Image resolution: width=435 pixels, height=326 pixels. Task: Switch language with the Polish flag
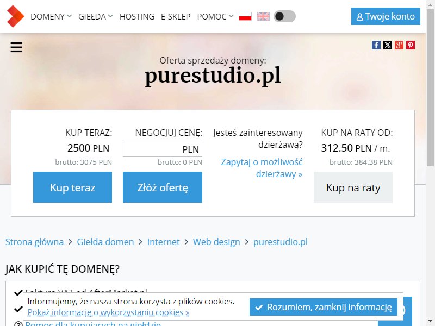pos(245,16)
